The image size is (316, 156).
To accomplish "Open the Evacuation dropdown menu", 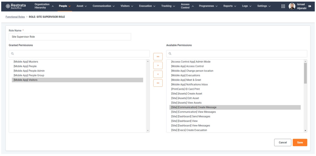I will 147,6.
